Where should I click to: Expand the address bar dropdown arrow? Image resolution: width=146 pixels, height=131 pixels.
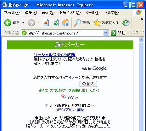pyautogui.click(x=106, y=33)
